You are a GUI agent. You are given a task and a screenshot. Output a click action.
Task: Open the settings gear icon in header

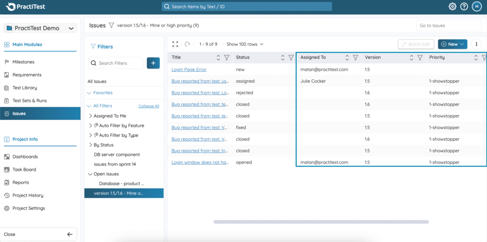pyautogui.click(x=452, y=7)
